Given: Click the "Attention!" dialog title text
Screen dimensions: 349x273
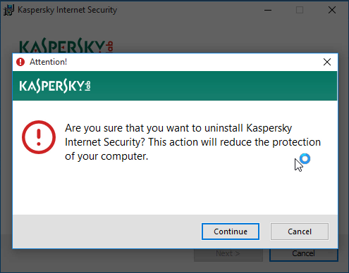Looking at the screenshot, I should [48, 62].
